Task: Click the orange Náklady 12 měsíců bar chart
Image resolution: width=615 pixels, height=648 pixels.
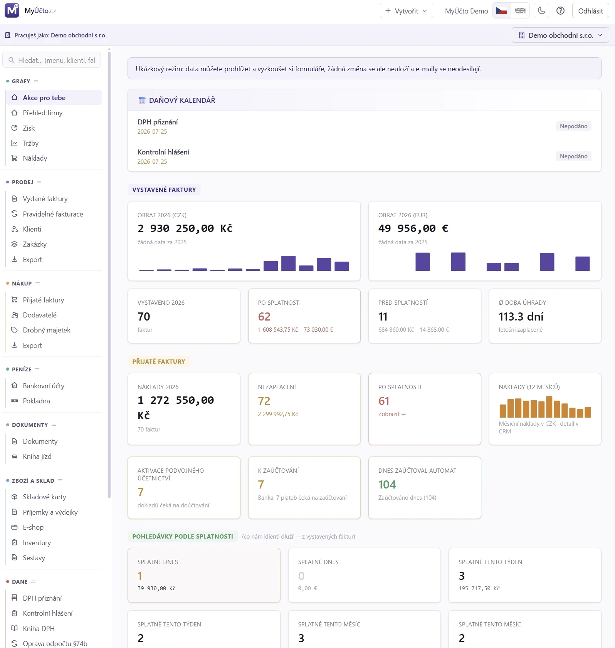Action: coord(545,407)
